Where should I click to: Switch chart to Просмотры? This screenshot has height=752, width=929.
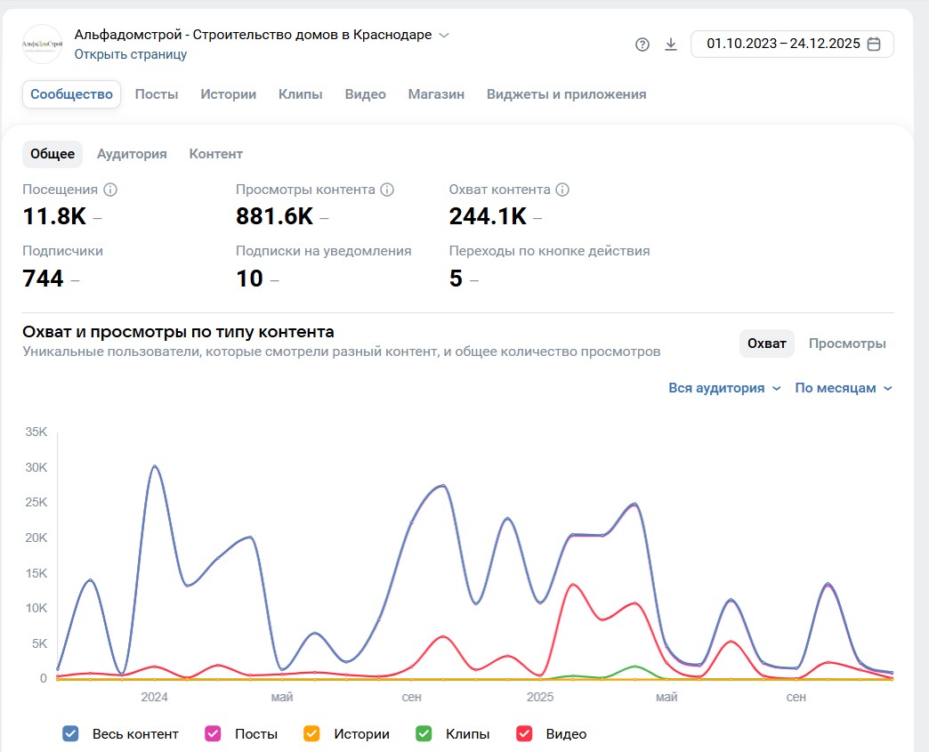tap(846, 344)
